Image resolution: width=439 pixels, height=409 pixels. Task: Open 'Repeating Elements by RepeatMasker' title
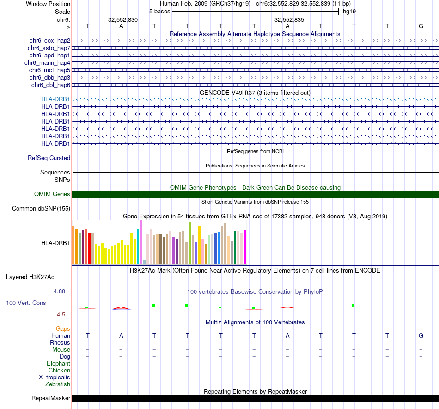(256, 391)
